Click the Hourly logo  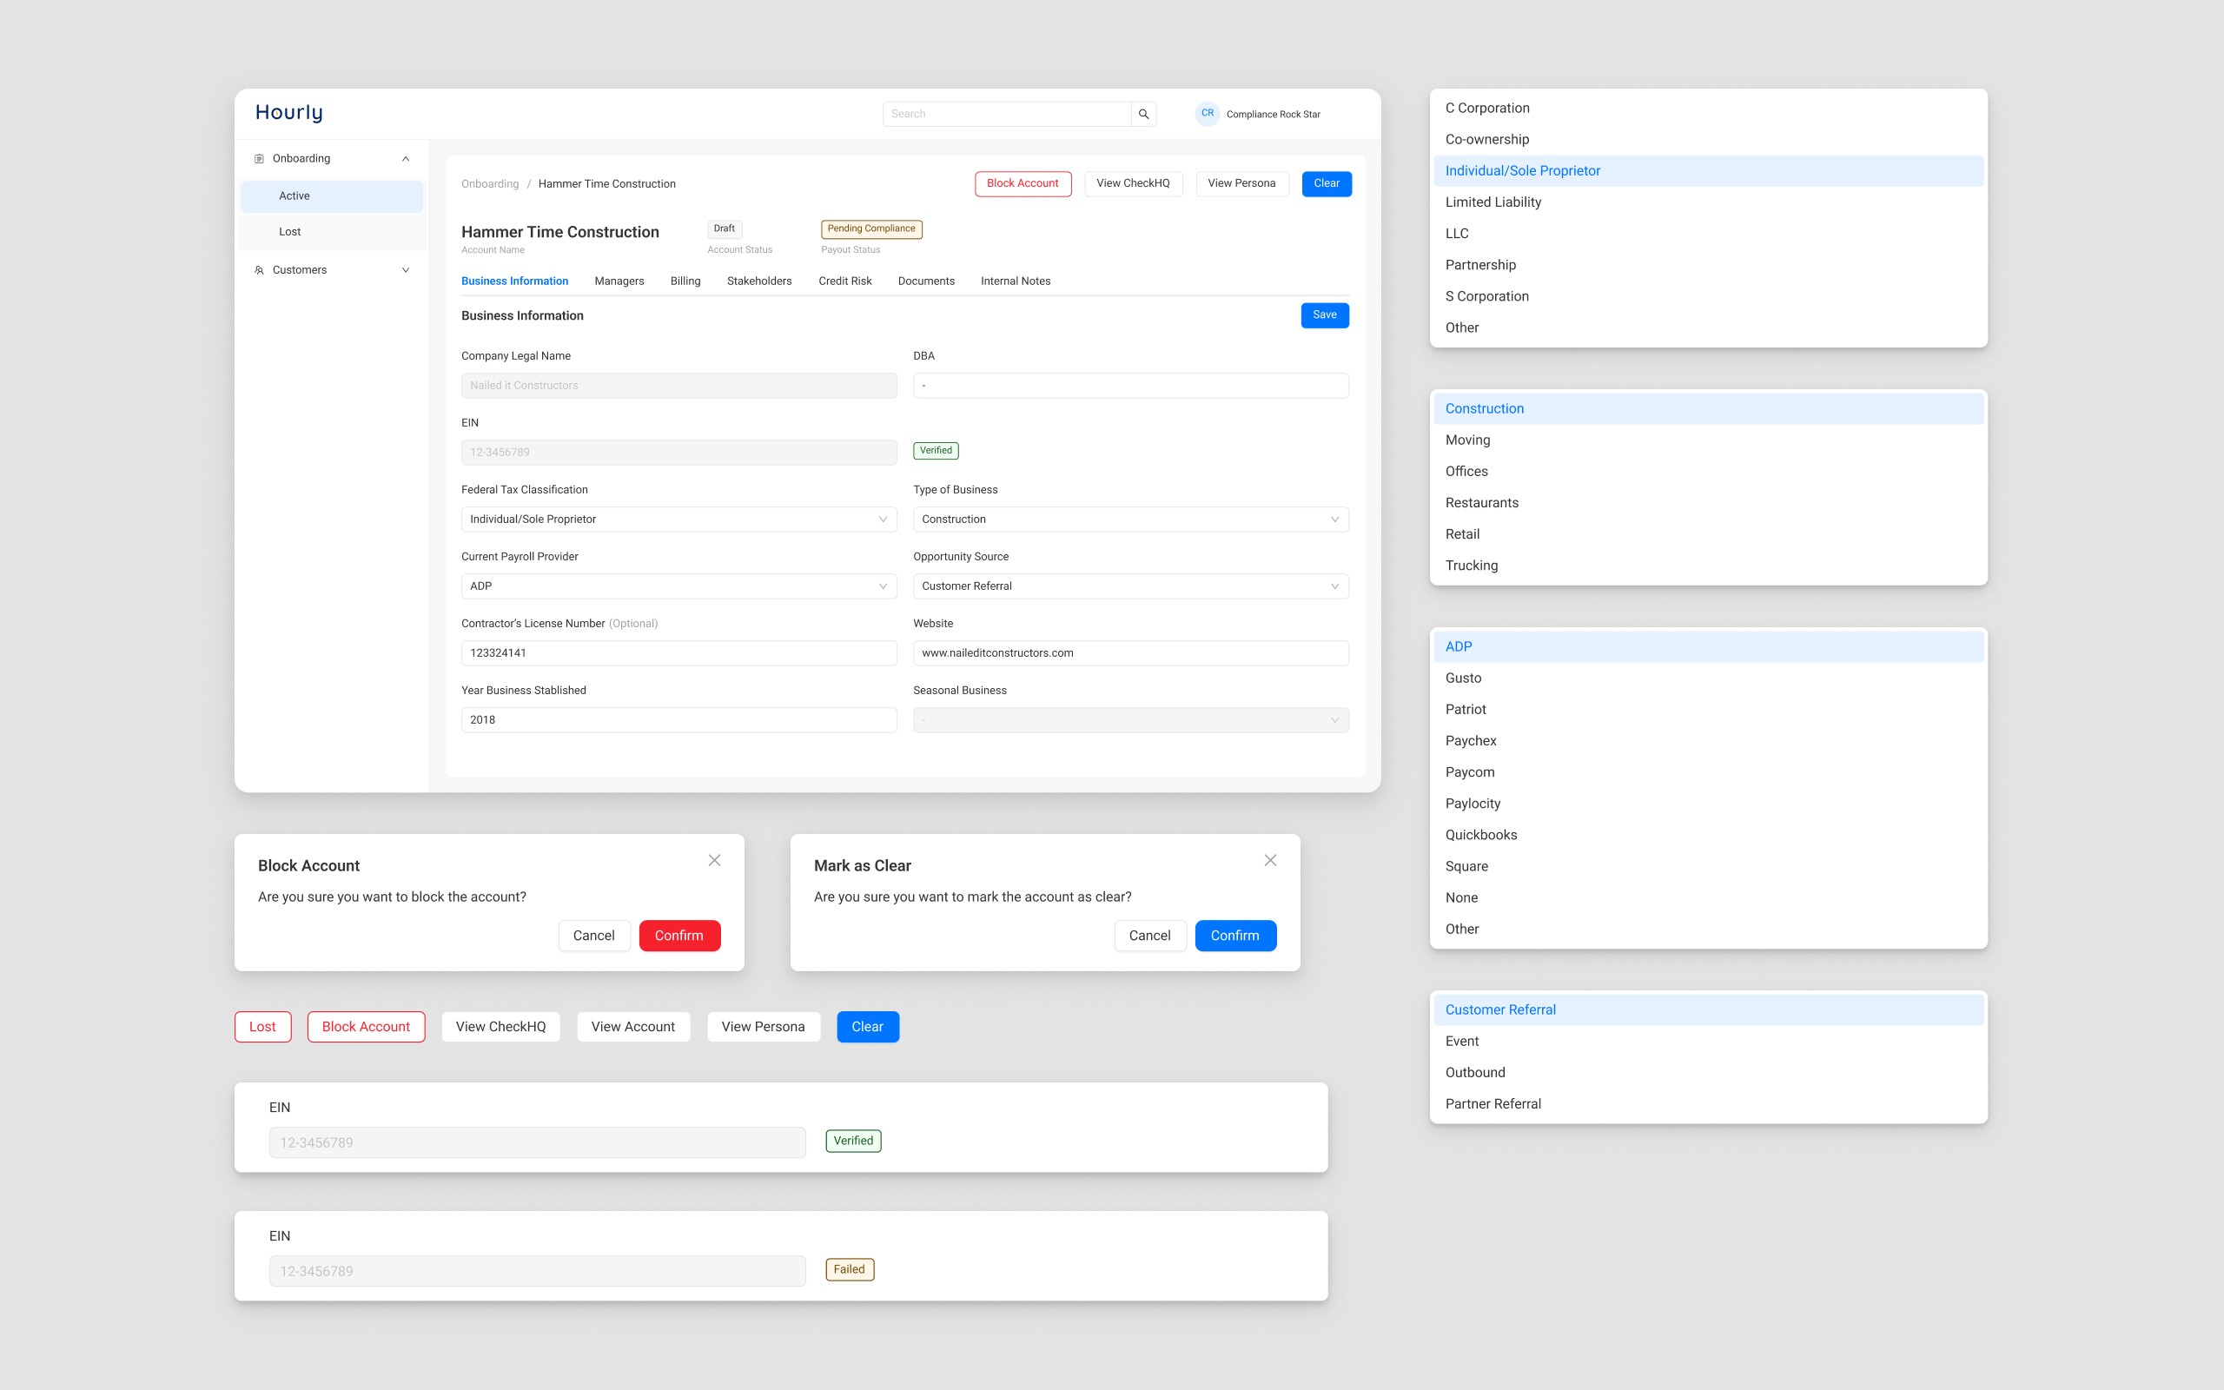tap(288, 113)
